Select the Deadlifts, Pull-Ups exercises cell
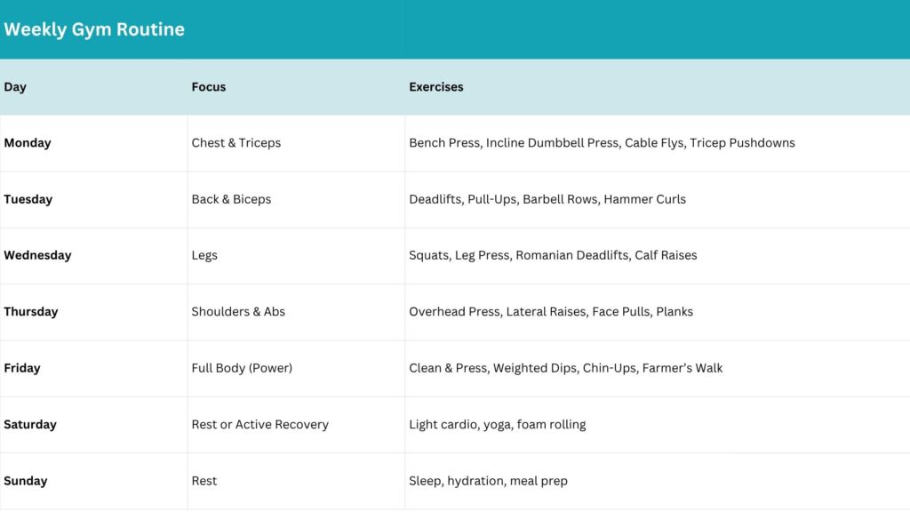The image size is (910, 512). pos(547,199)
